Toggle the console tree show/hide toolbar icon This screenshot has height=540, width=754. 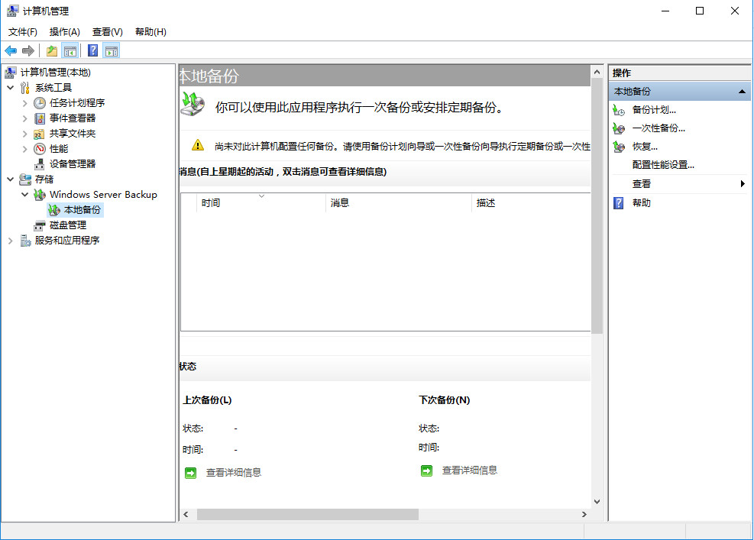(x=69, y=50)
